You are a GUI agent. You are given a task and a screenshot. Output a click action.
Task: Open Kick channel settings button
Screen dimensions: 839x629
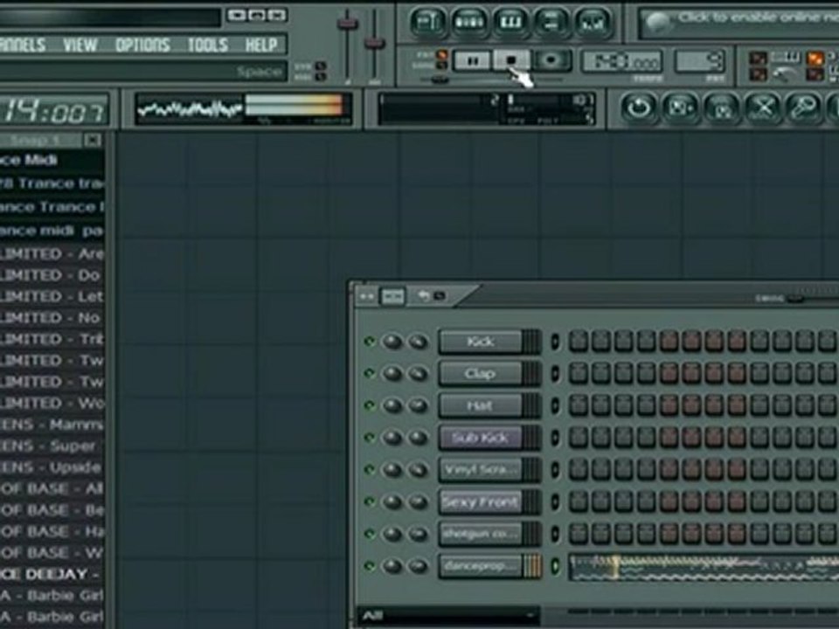click(480, 342)
